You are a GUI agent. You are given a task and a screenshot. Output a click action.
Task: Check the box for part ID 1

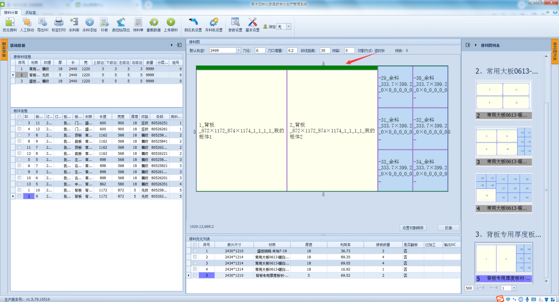click(20, 190)
